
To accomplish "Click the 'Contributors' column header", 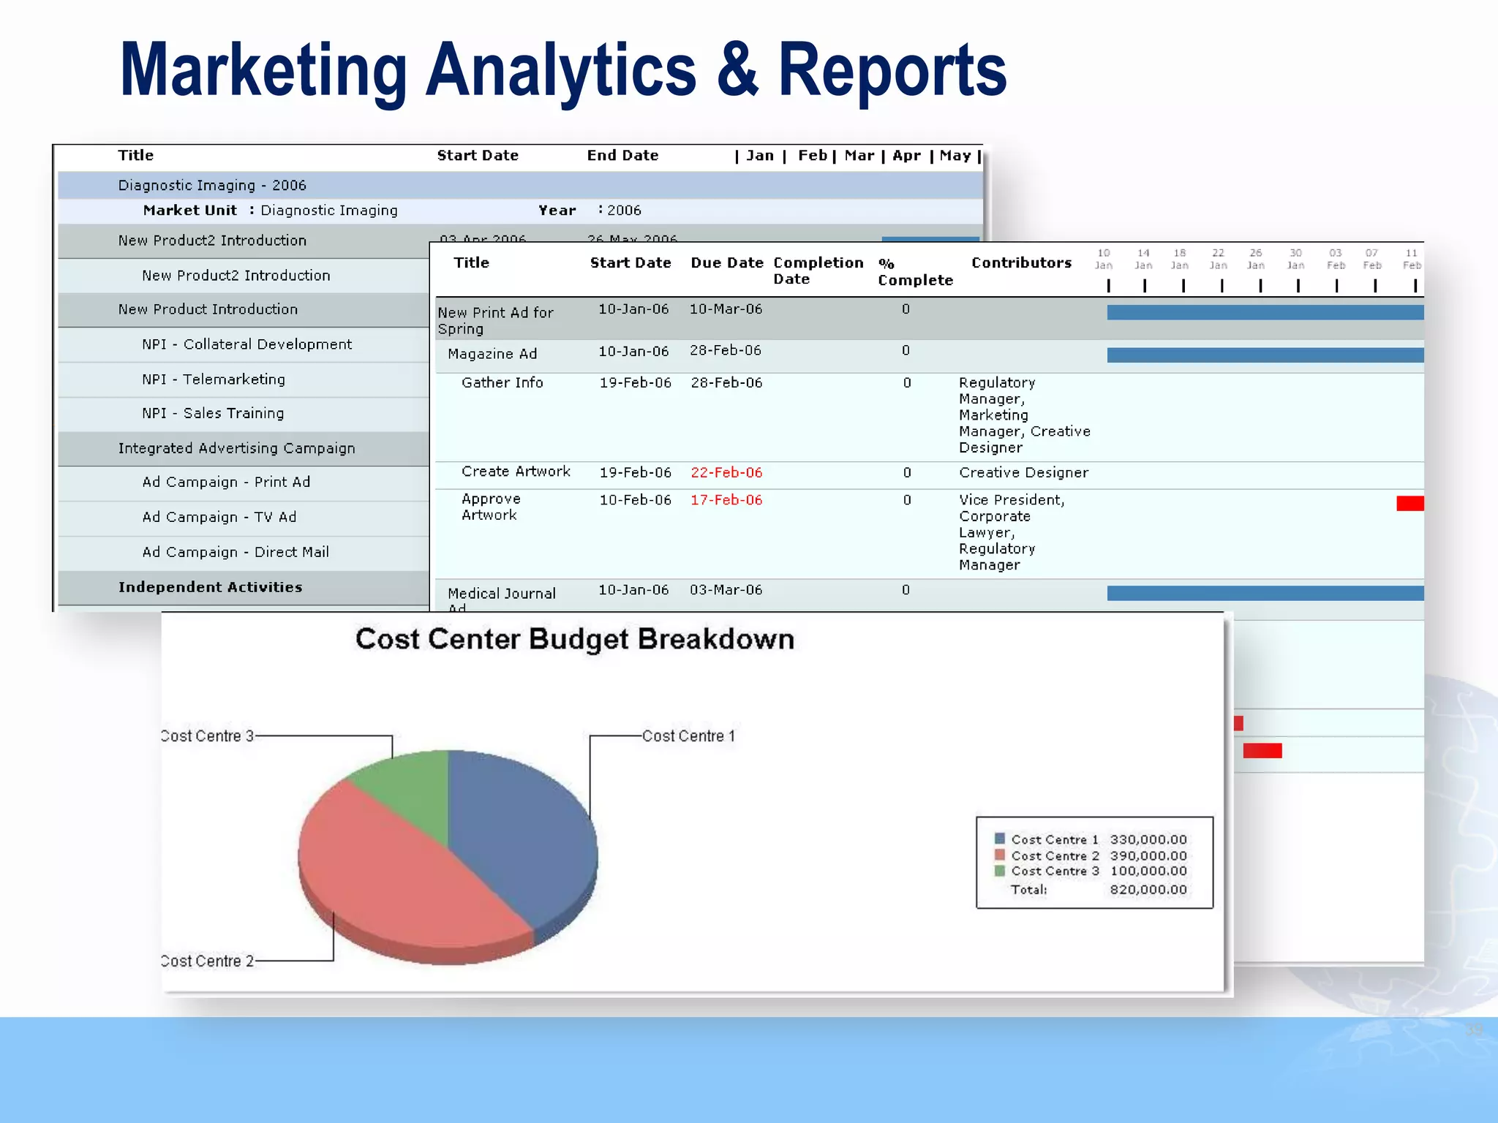I will pos(1022,262).
